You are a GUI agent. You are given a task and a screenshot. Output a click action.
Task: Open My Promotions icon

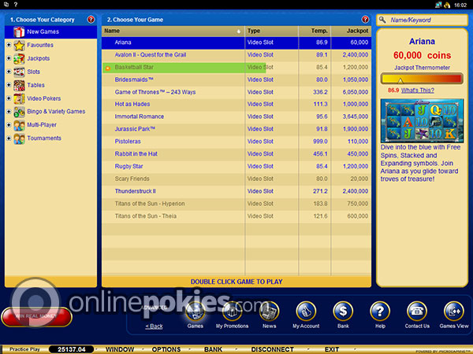pos(232,312)
